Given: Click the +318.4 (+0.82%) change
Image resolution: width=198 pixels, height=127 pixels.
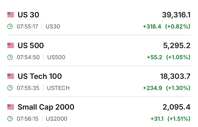Looking at the screenshot, I should click(x=167, y=27).
